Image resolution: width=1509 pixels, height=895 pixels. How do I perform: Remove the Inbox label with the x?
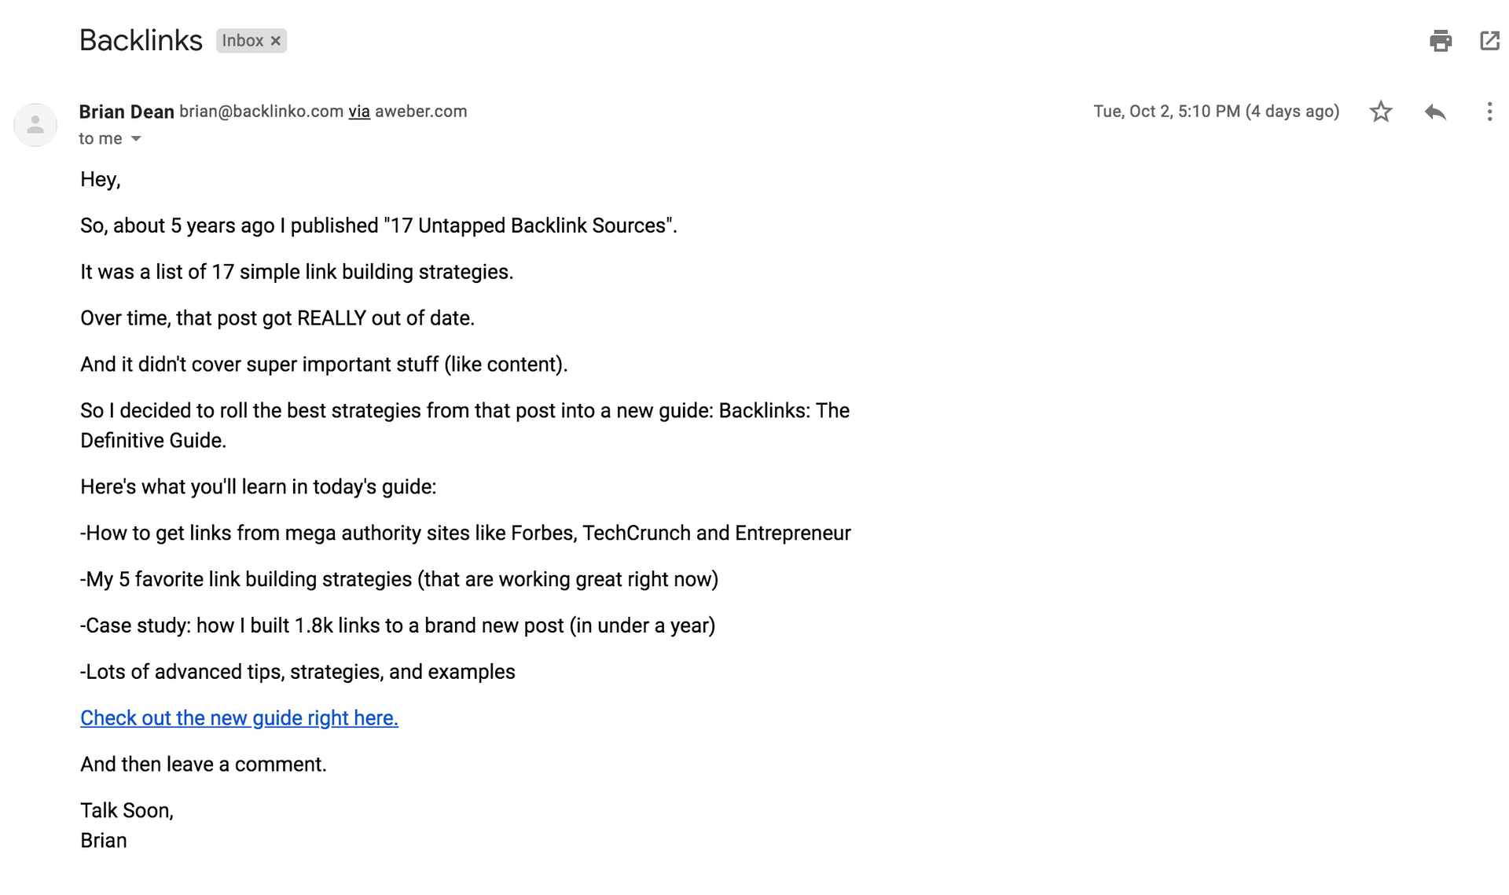pyautogui.click(x=276, y=41)
